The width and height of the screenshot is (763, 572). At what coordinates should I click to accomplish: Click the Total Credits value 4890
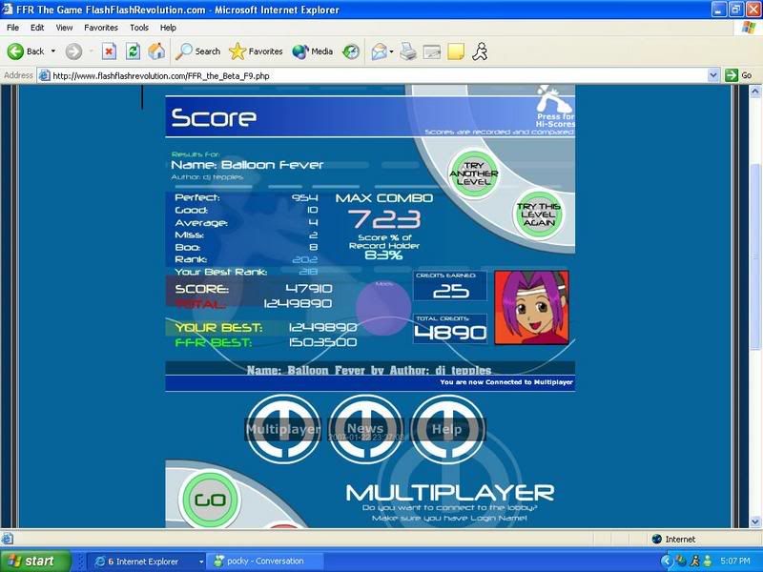(x=450, y=332)
